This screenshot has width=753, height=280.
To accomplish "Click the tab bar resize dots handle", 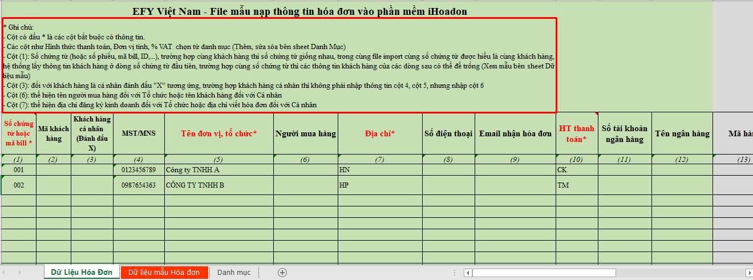I will click(x=455, y=273).
